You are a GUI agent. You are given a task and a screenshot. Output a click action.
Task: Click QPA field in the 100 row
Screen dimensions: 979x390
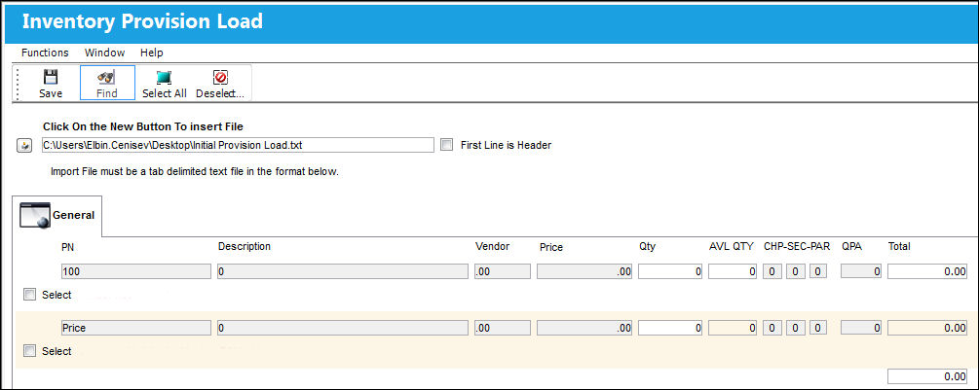coord(861,271)
